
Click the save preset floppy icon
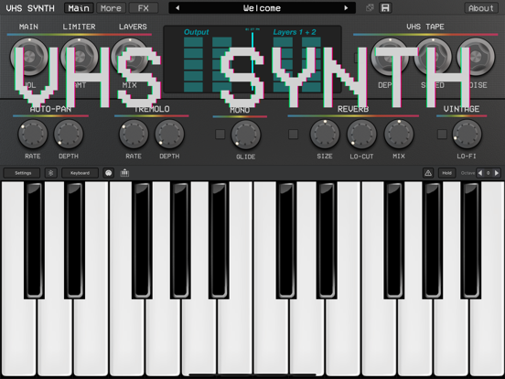coord(385,7)
